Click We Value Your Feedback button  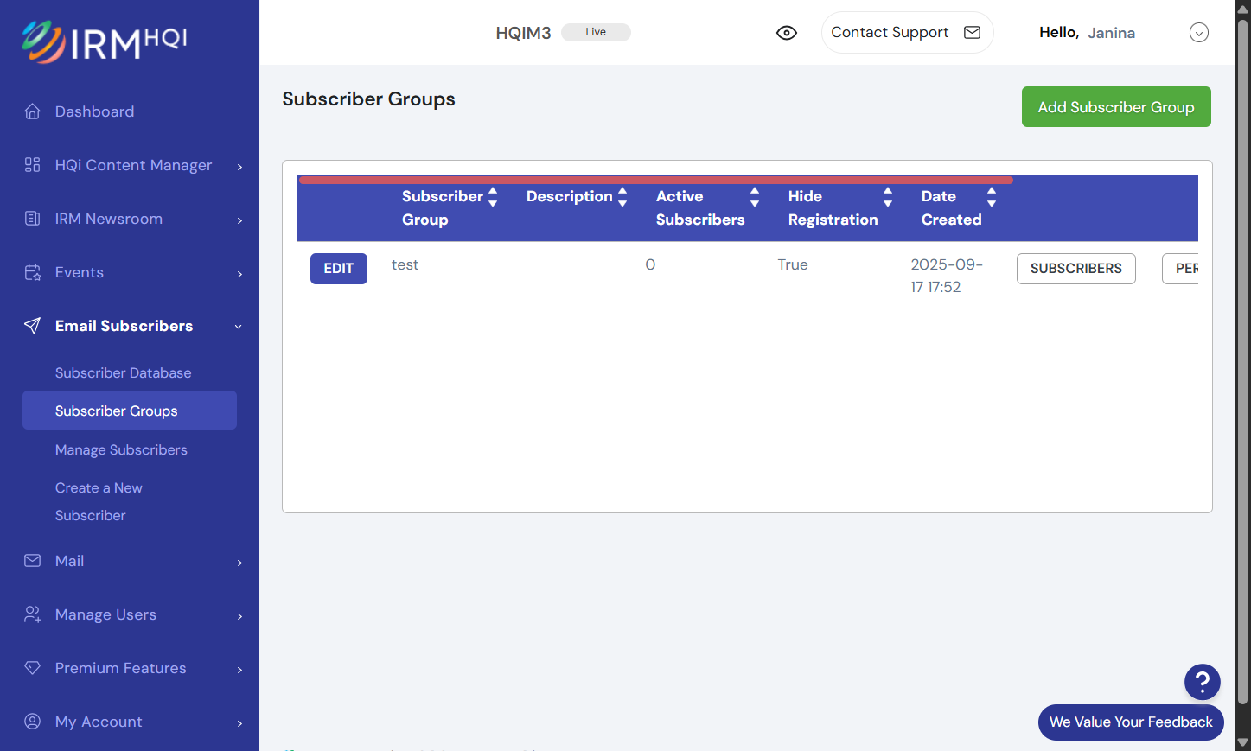[x=1131, y=722]
